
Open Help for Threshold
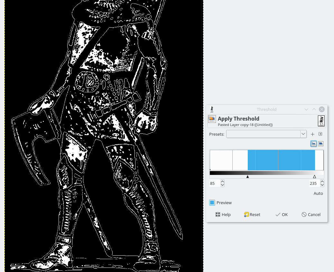[x=223, y=214]
